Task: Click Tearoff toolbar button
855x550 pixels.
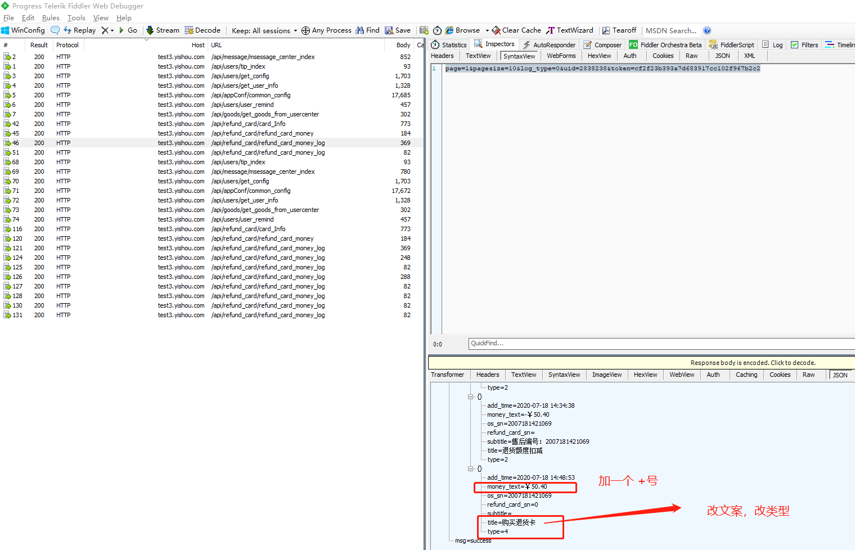Action: (619, 30)
